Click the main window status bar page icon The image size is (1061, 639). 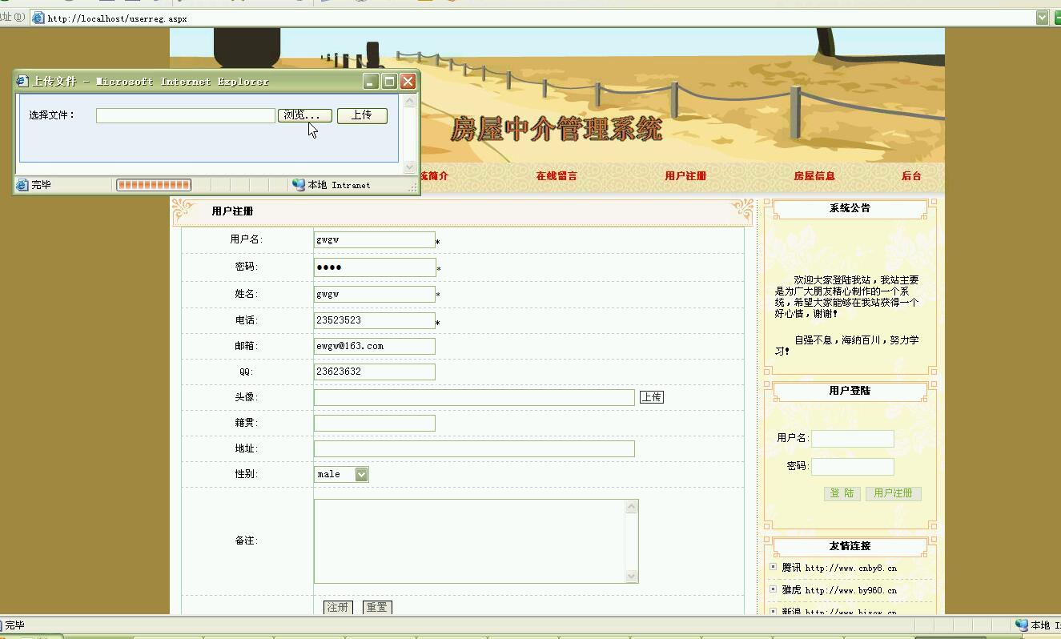point(2,625)
